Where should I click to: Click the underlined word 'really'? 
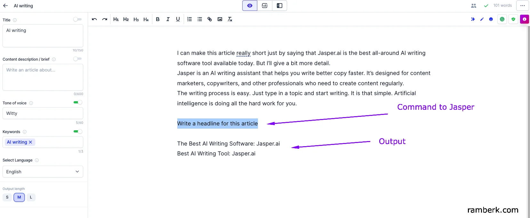point(243,53)
